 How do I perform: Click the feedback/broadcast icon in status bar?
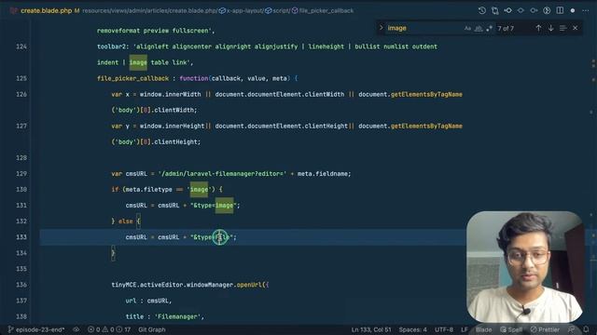[x=571, y=329]
